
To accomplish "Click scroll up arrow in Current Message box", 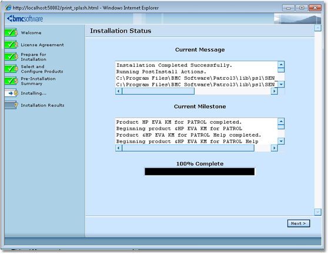I will tap(281, 65).
